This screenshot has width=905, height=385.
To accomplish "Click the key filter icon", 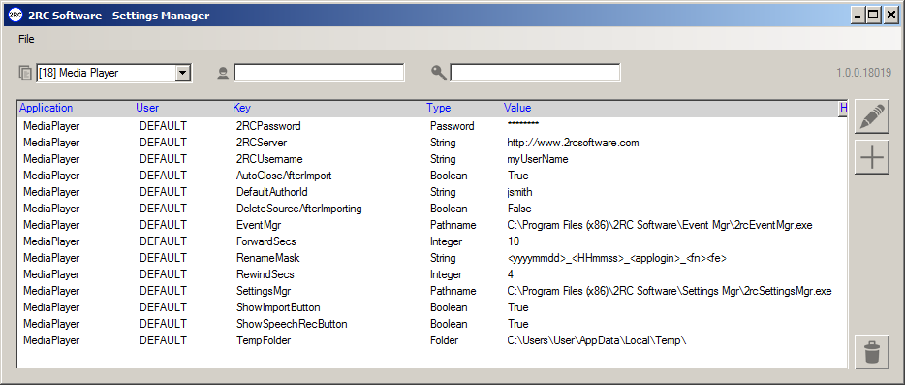I will coord(439,73).
